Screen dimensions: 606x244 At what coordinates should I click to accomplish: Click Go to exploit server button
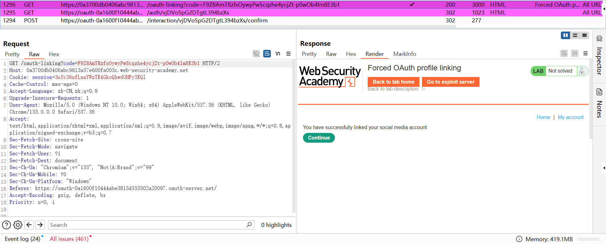coord(450,82)
